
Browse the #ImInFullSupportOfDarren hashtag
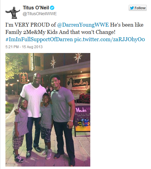coord(39,39)
